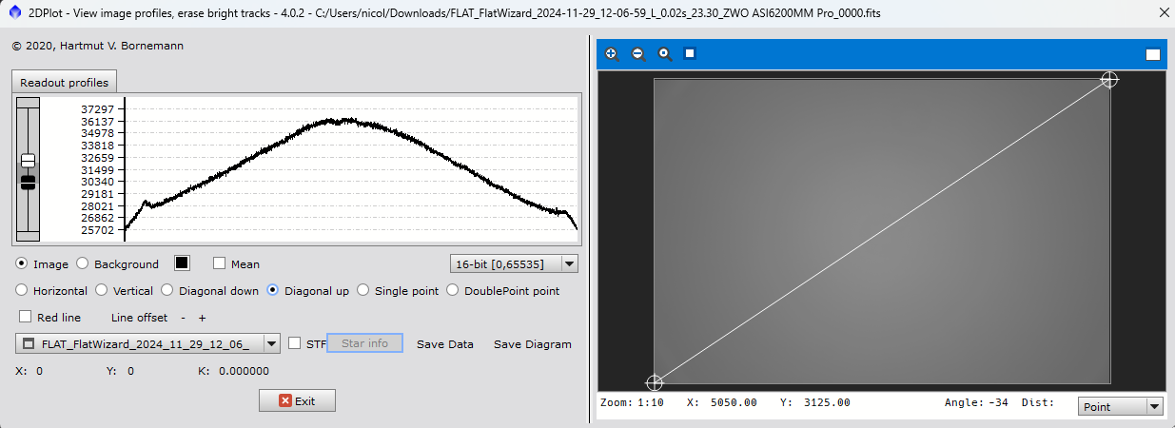1175x428 pixels.
Task: Toggle the STF checkbox
Action: pos(295,343)
